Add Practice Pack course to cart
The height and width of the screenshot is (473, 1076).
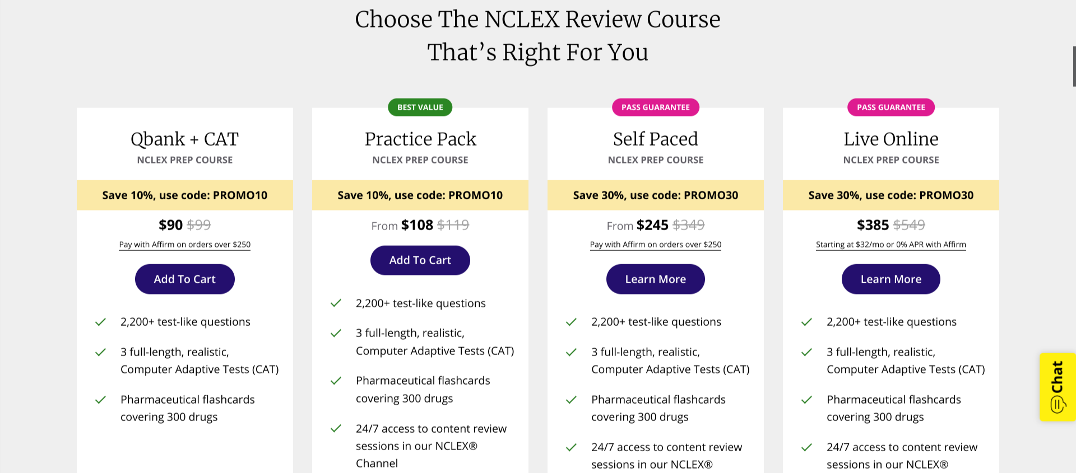tap(420, 260)
